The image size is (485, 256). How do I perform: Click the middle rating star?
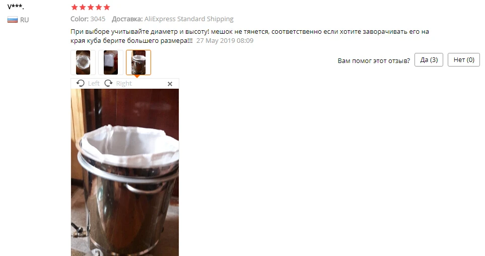pos(91,7)
